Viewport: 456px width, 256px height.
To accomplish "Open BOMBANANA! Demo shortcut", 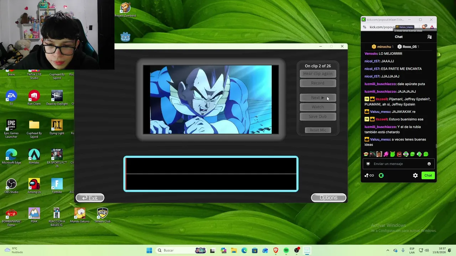I will tap(11, 217).
